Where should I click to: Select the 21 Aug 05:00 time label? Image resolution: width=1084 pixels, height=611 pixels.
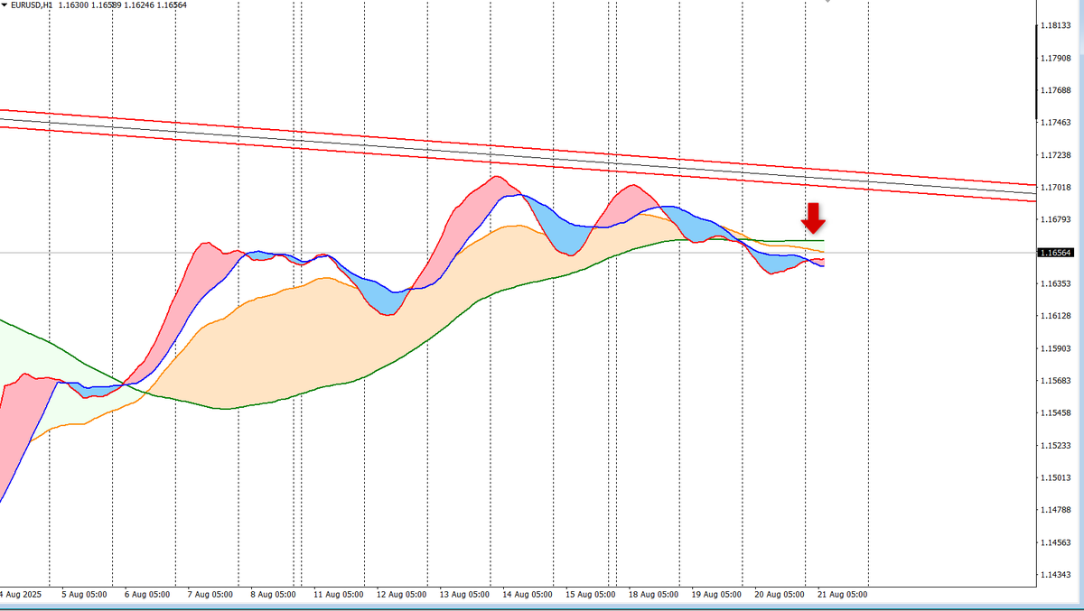[842, 595]
